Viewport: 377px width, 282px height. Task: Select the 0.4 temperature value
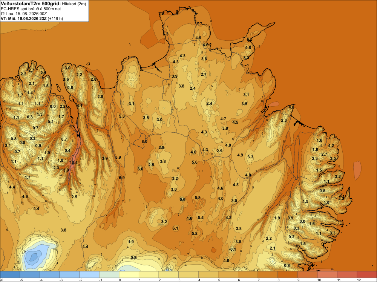click(67, 150)
